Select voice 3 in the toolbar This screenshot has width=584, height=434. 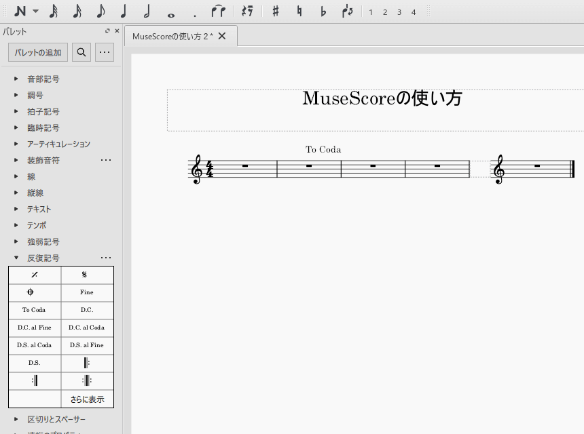pos(399,12)
